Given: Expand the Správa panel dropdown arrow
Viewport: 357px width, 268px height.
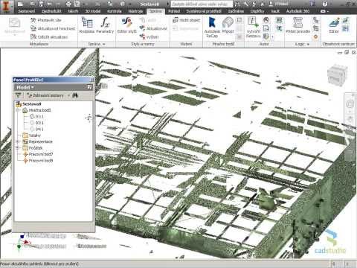Looking at the screenshot, I should 103,44.
